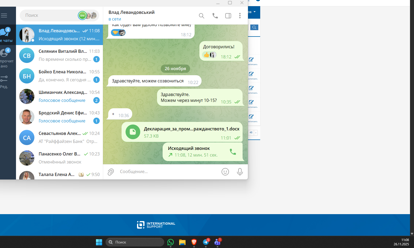This screenshot has width=414, height=248.
Task: Select the 'Договорились!' message text
Action: (219, 47)
